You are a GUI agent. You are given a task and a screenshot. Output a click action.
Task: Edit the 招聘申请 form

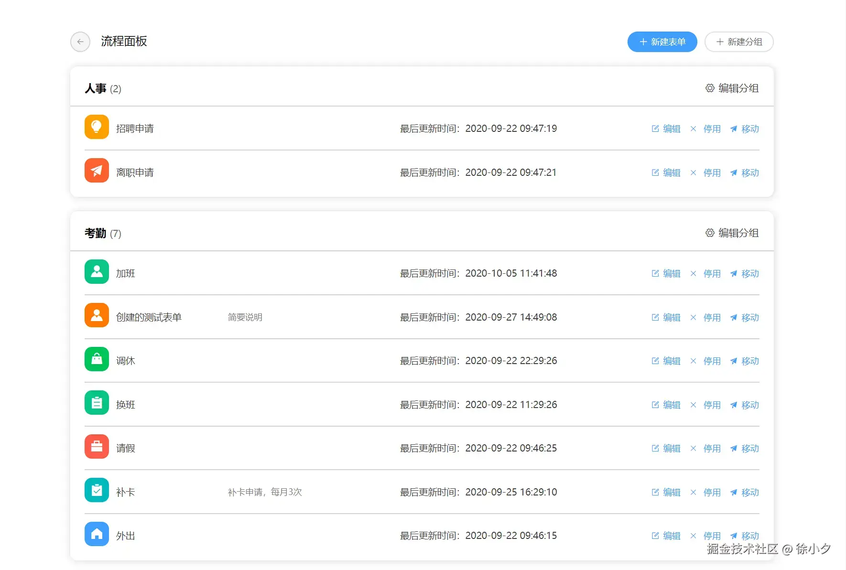[666, 129]
